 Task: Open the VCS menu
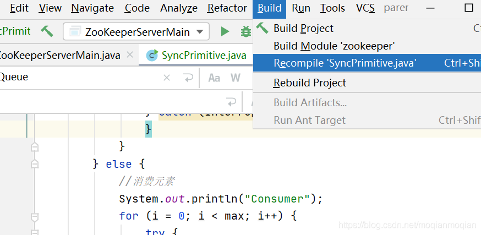365,8
